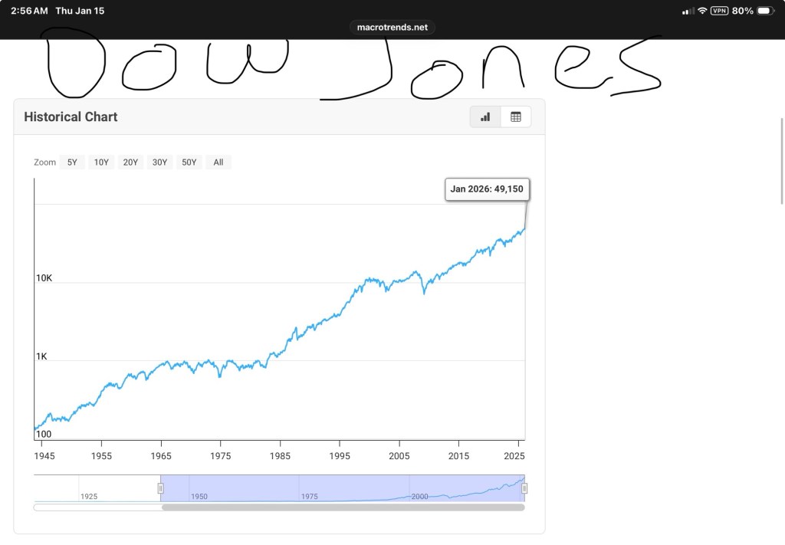Tap the Wi-Fi status icon

pyautogui.click(x=702, y=11)
